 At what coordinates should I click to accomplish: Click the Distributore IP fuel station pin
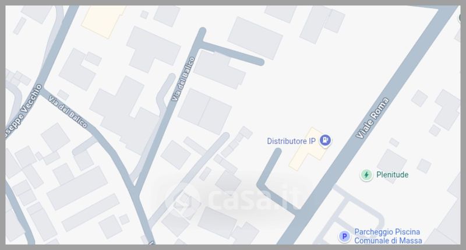(326, 140)
